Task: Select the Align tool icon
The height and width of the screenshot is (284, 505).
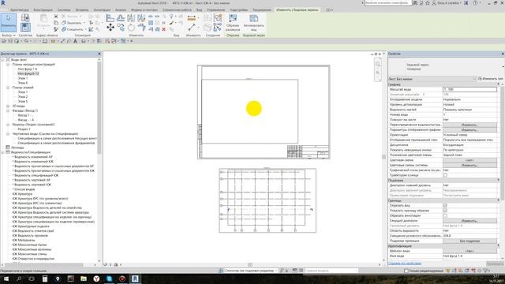Action: click(x=110, y=18)
